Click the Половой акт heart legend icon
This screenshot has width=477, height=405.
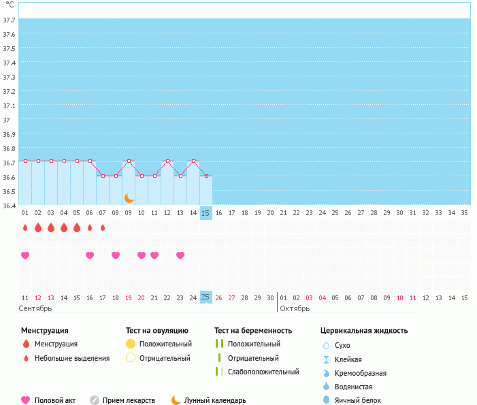[26, 400]
